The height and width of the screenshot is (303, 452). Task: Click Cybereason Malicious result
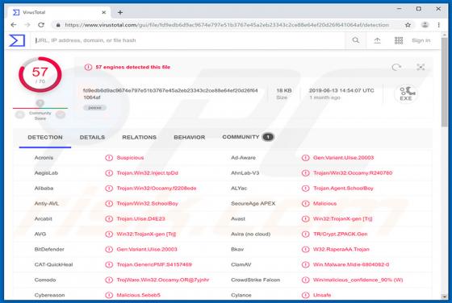(138, 295)
